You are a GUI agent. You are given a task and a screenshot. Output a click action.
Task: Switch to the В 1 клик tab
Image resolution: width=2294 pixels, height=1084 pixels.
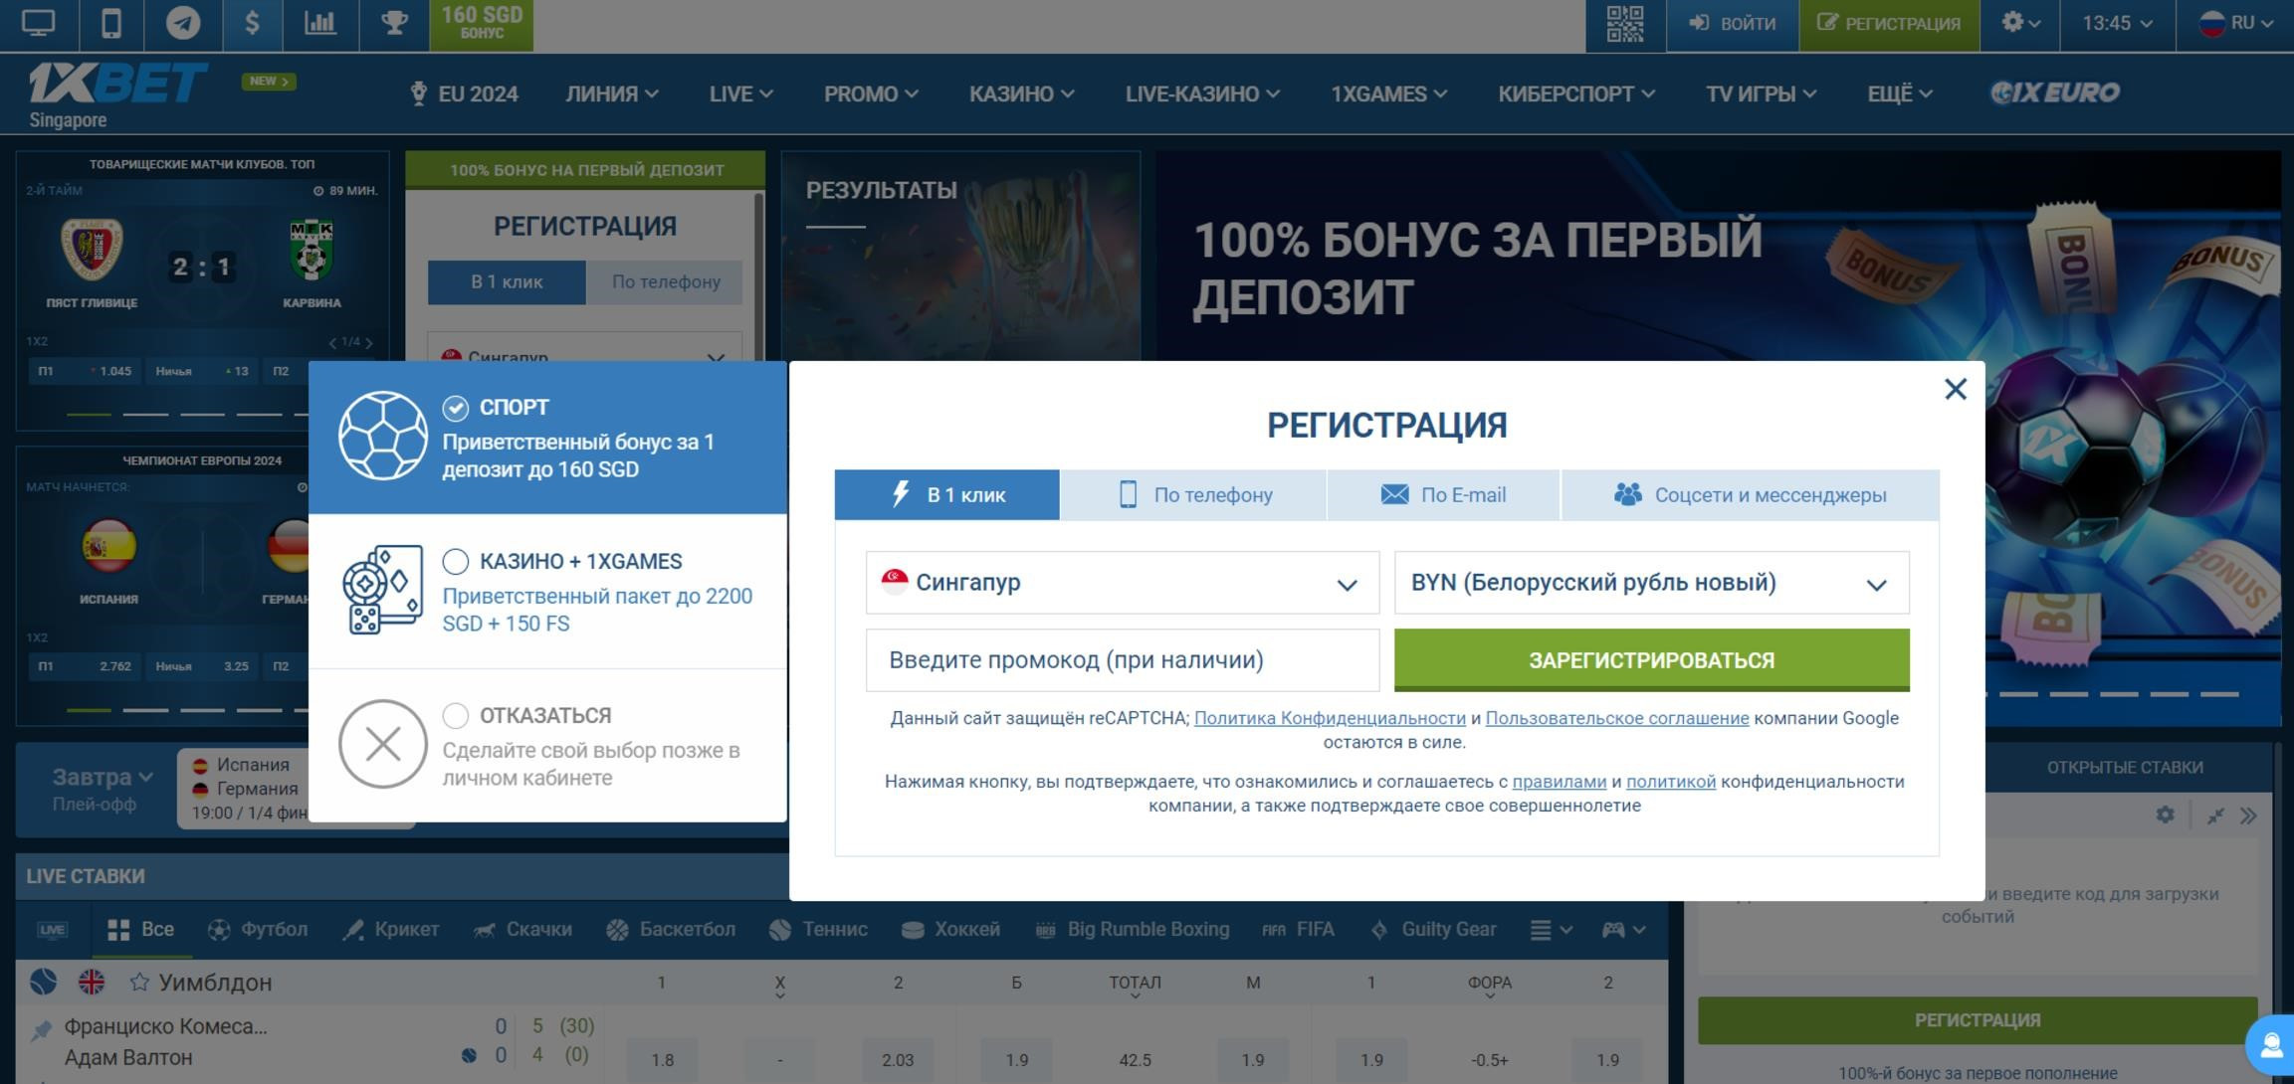coord(946,494)
